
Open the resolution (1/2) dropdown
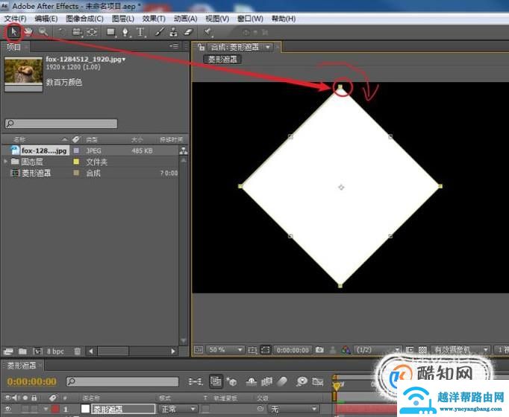[378, 350]
